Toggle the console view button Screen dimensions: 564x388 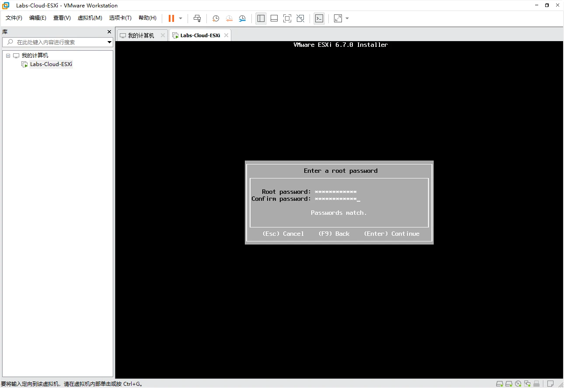coord(319,18)
